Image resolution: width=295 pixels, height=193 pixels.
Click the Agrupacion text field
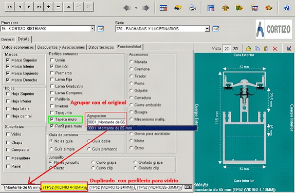tap(106, 122)
